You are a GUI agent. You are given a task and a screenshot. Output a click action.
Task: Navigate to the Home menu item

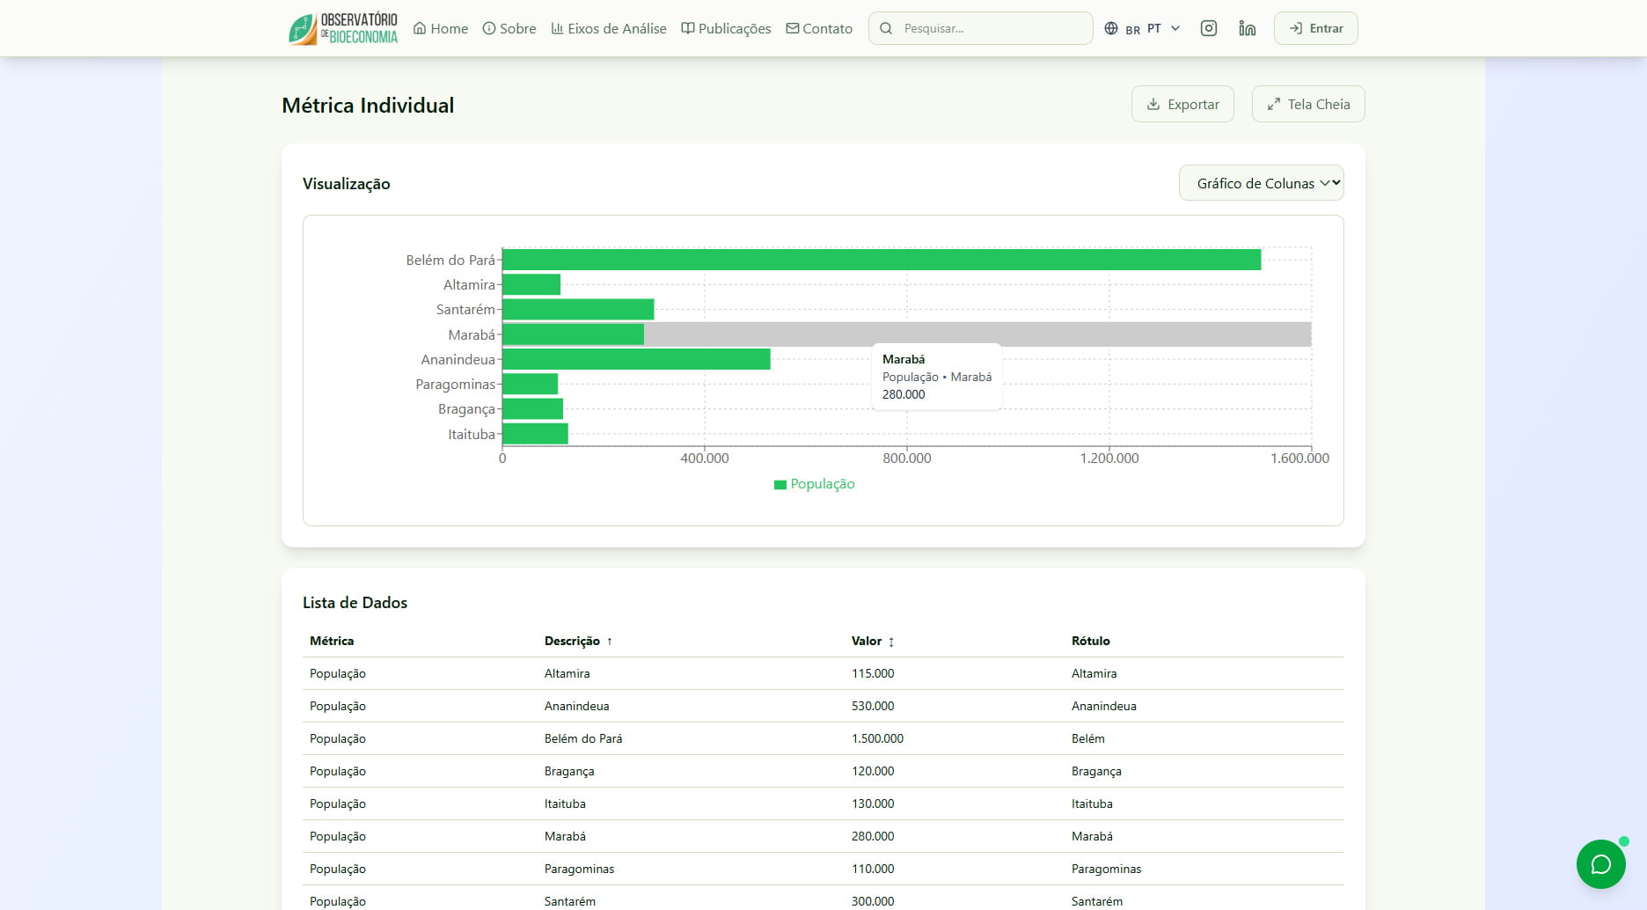441,28
